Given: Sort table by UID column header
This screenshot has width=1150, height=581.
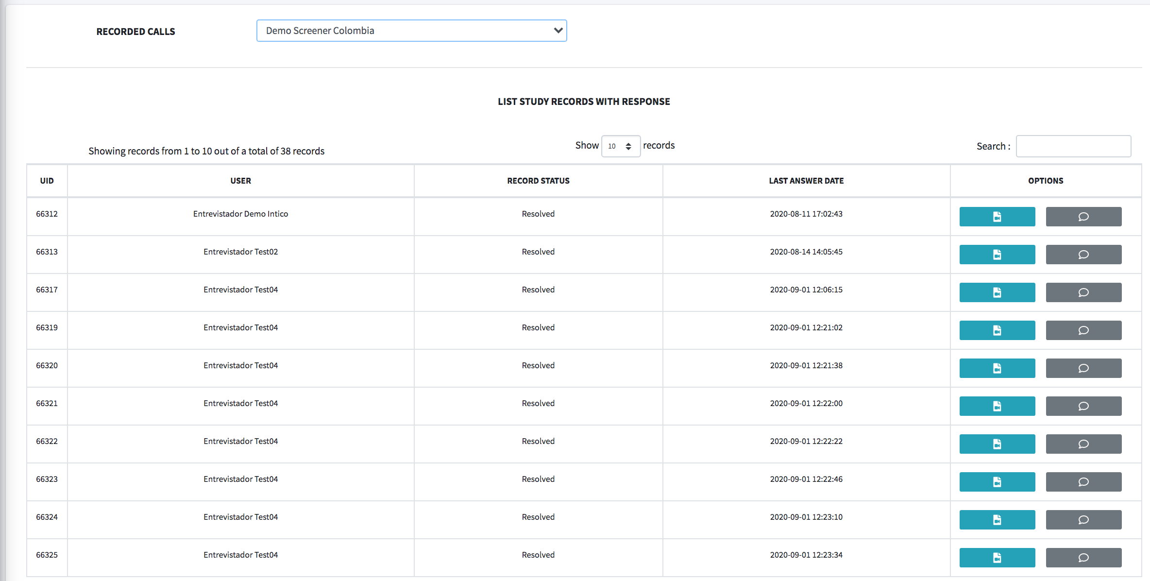Looking at the screenshot, I should (x=47, y=181).
